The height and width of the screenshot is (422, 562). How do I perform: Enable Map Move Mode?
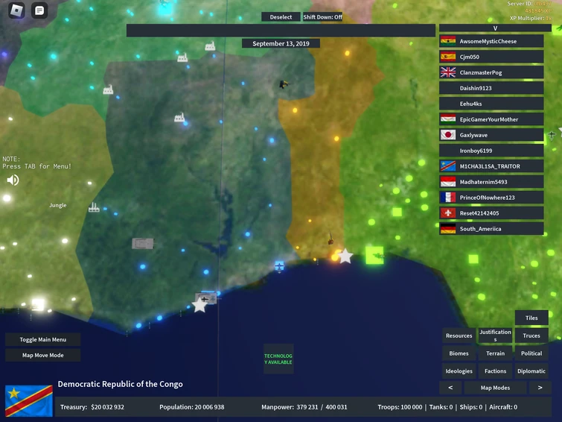point(43,355)
